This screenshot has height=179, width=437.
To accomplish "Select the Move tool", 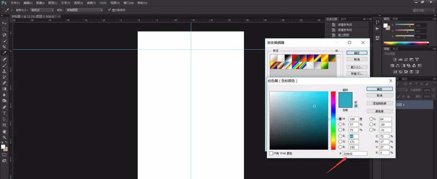I will [4, 23].
